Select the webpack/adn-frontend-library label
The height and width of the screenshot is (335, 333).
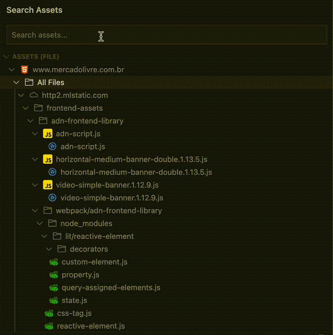click(109, 211)
